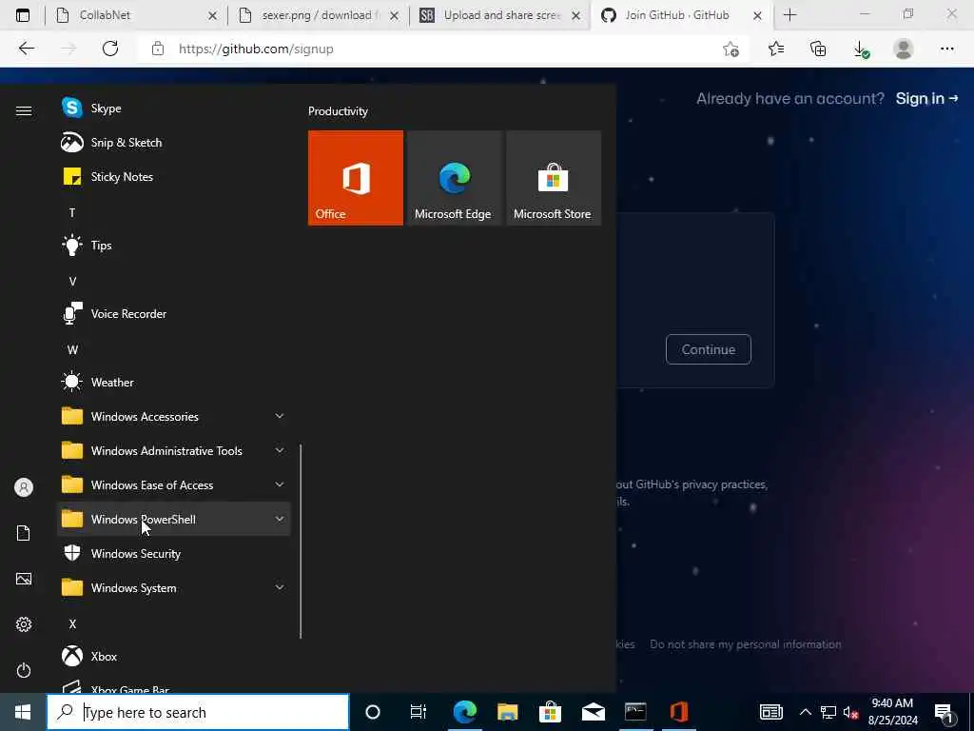
Task: Open the notification center icon
Action: tap(945, 713)
